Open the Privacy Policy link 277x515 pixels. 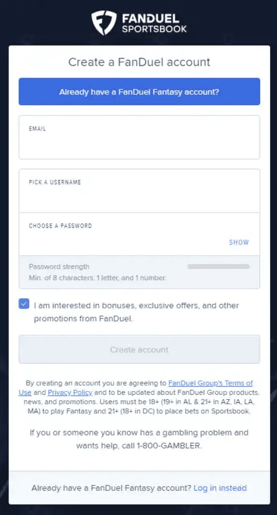pos(70,392)
